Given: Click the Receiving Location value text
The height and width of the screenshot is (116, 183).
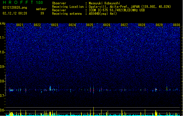Looking at the screenshot, I should coord(130,7).
